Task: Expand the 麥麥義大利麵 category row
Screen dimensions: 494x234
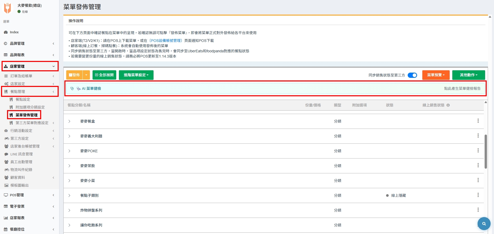Action: pyautogui.click(x=69, y=136)
